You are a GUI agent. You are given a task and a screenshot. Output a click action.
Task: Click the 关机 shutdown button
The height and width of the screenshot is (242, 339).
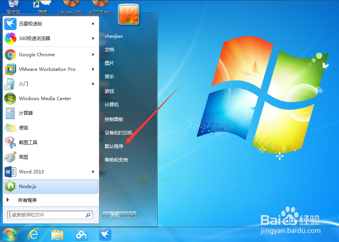tap(115, 215)
